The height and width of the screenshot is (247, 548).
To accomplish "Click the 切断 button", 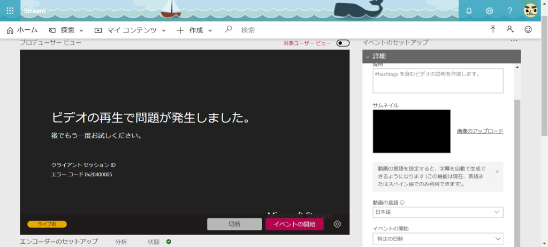I will [x=234, y=225].
